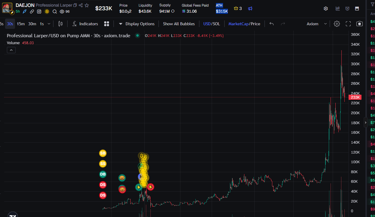375x217 pixels.
Task: Click the -8.41K (-3.49%) change value
Action: (x=210, y=35)
